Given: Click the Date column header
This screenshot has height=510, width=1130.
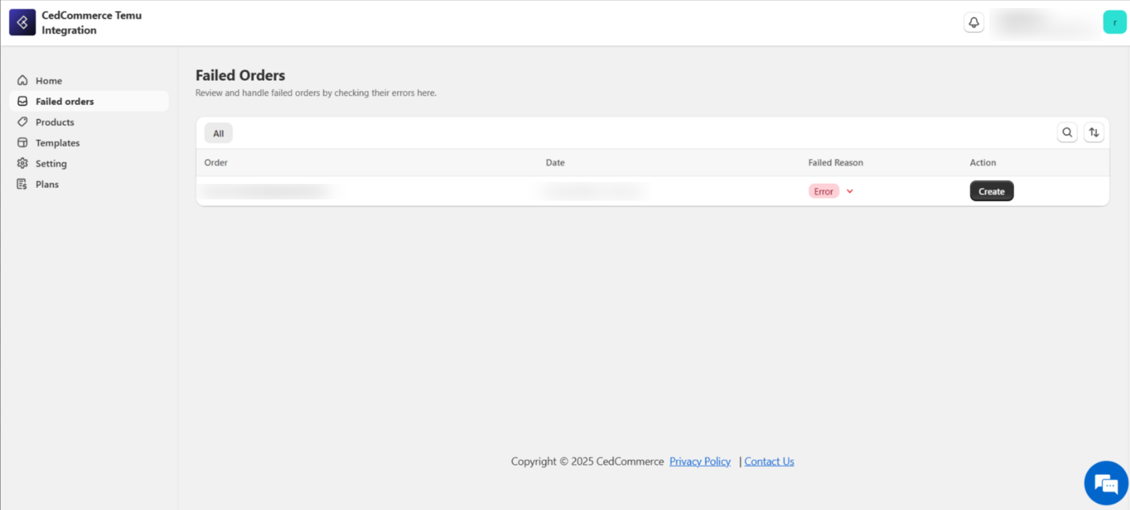Looking at the screenshot, I should (x=555, y=162).
